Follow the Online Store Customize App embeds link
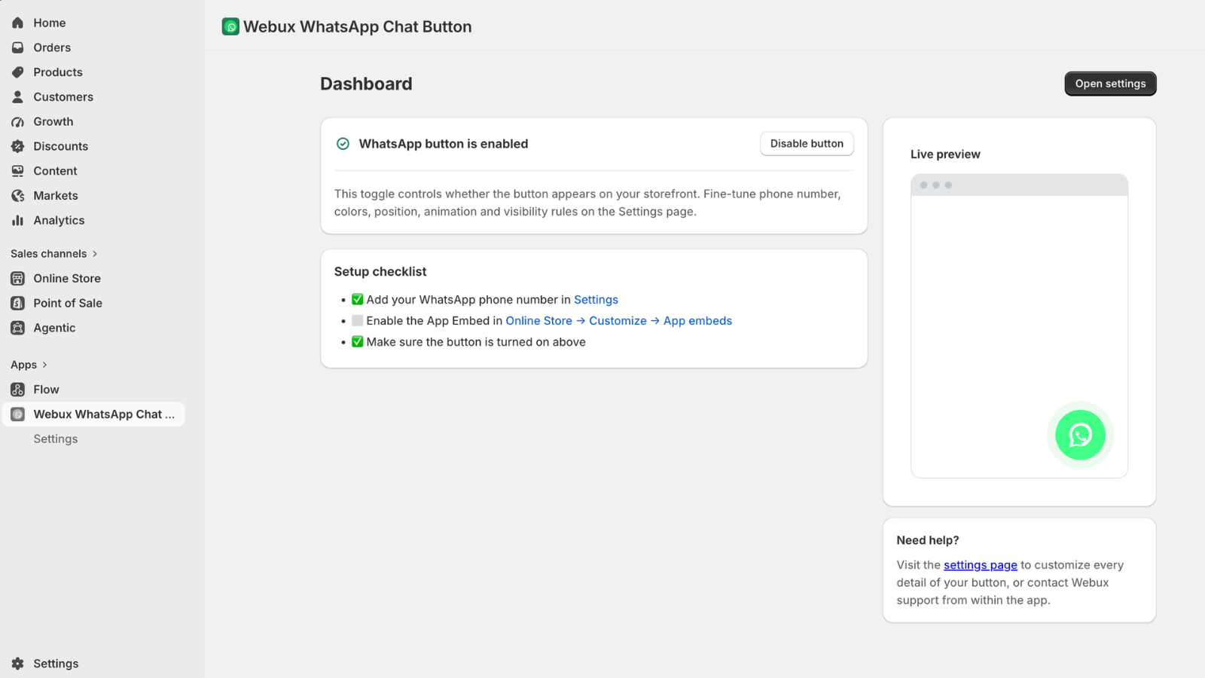The height and width of the screenshot is (678, 1205). (x=618, y=321)
